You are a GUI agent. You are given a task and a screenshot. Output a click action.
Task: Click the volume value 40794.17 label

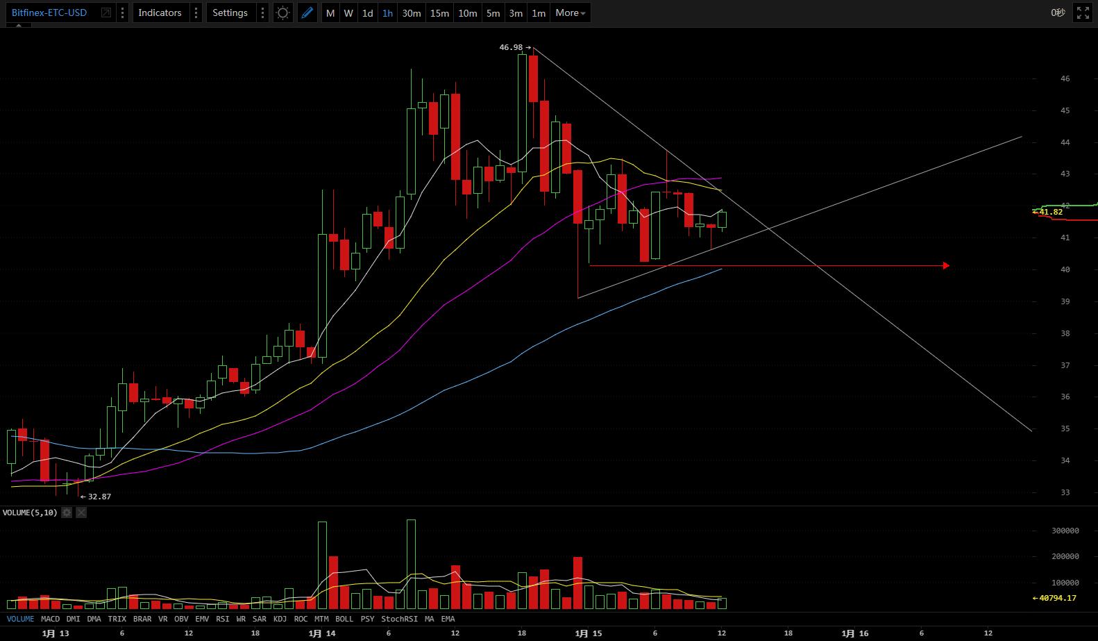pos(1058,598)
